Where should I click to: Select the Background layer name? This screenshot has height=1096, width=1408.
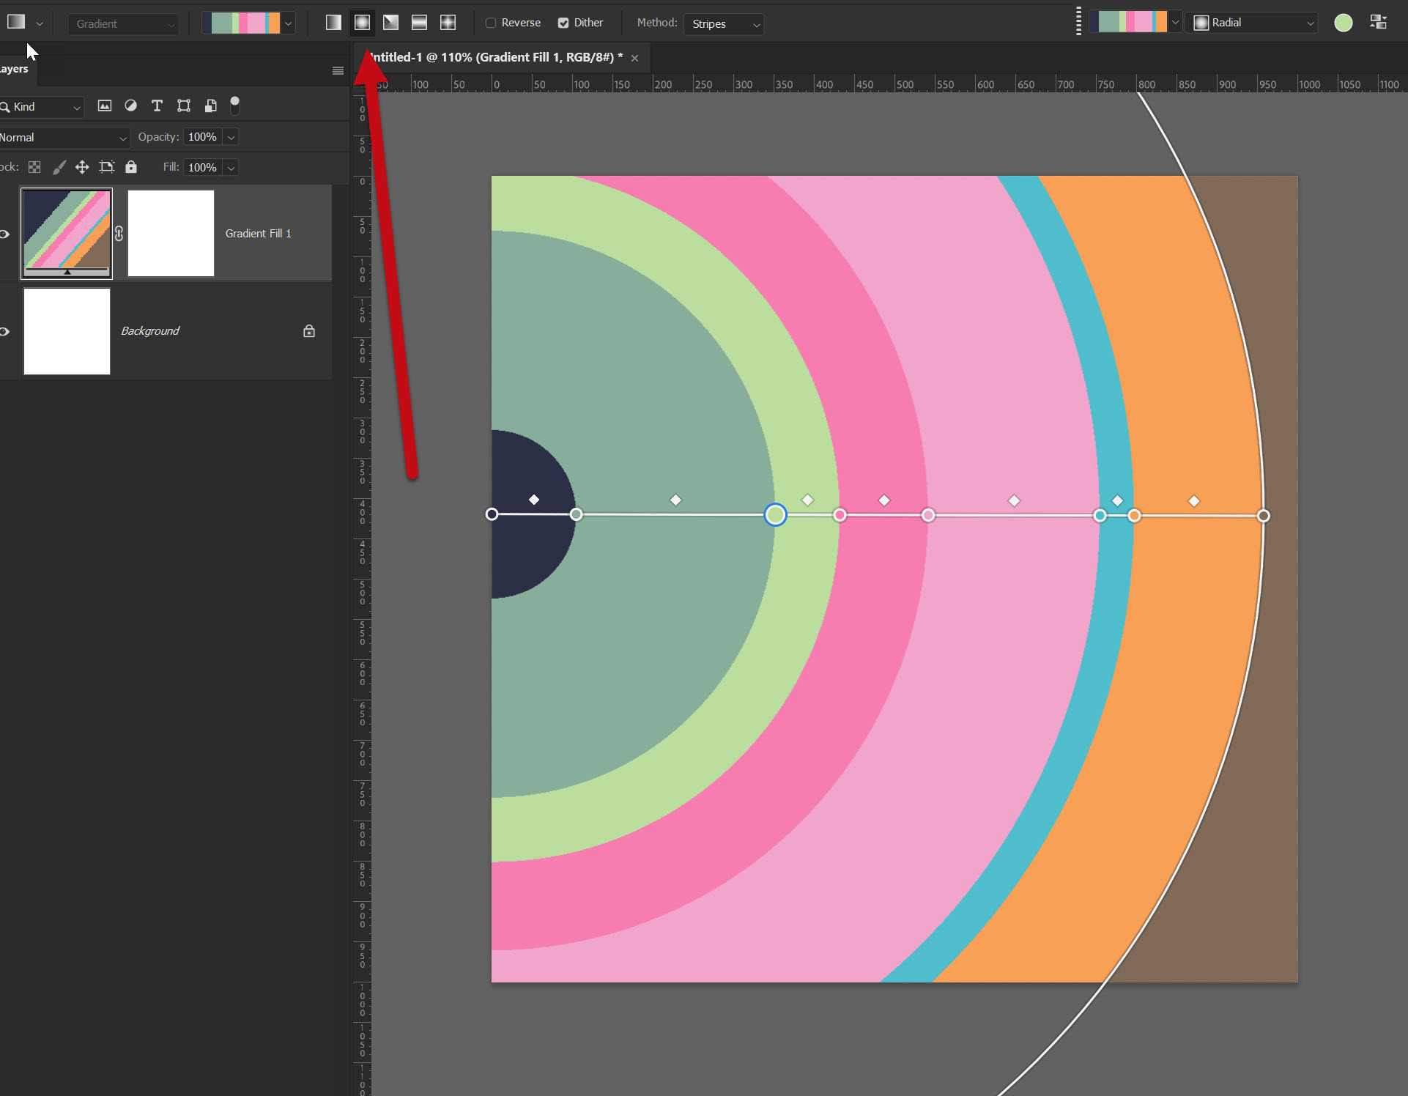(x=150, y=331)
